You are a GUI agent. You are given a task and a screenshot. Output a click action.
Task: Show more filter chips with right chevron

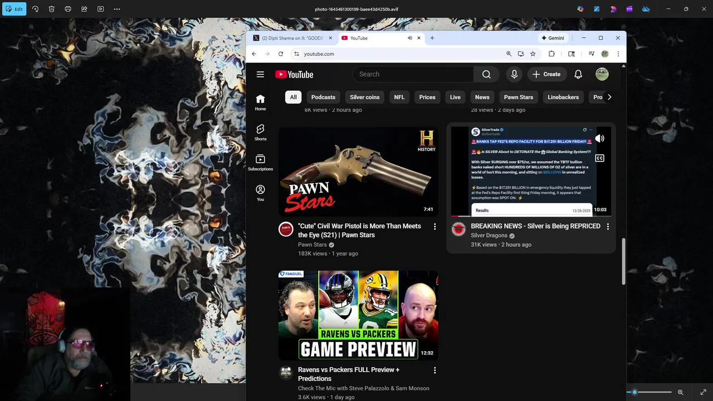[609, 97]
